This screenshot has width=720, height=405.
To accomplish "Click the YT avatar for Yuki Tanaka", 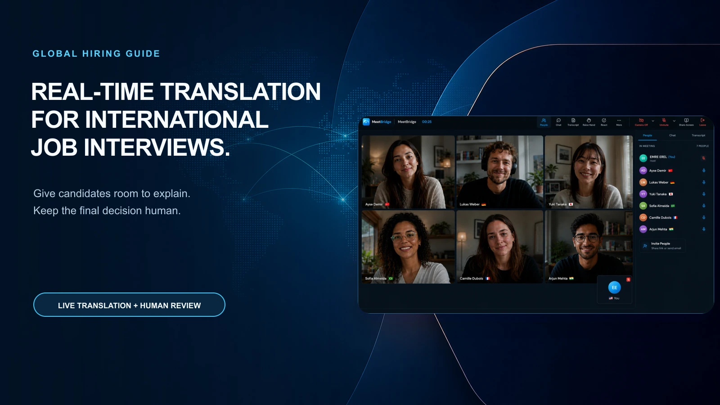I will click(x=643, y=194).
